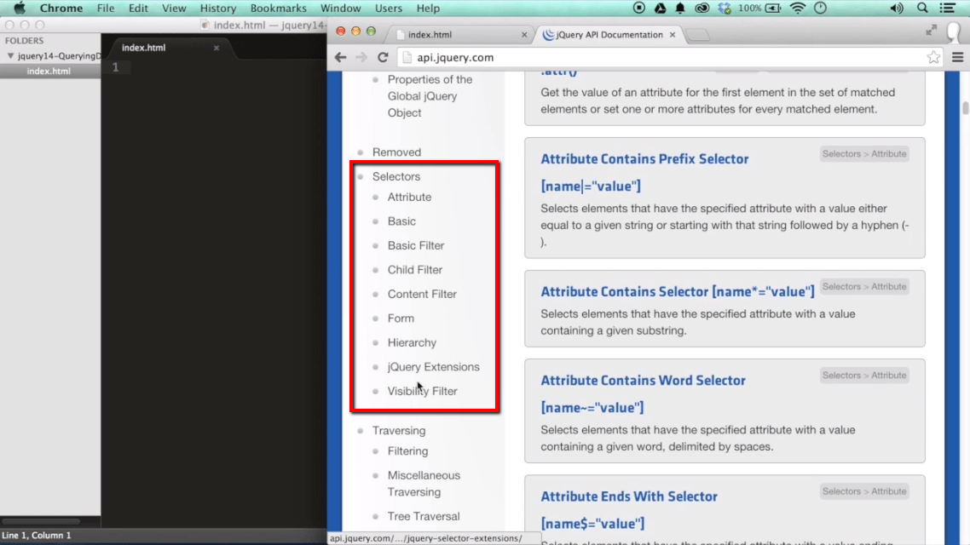Open the volume control in the menu bar
The width and height of the screenshot is (970, 545).
tap(895, 8)
